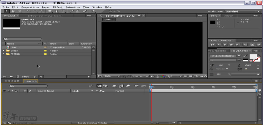Click the show channel RGB icon
This screenshot has height=125, width=263.
(163, 76)
